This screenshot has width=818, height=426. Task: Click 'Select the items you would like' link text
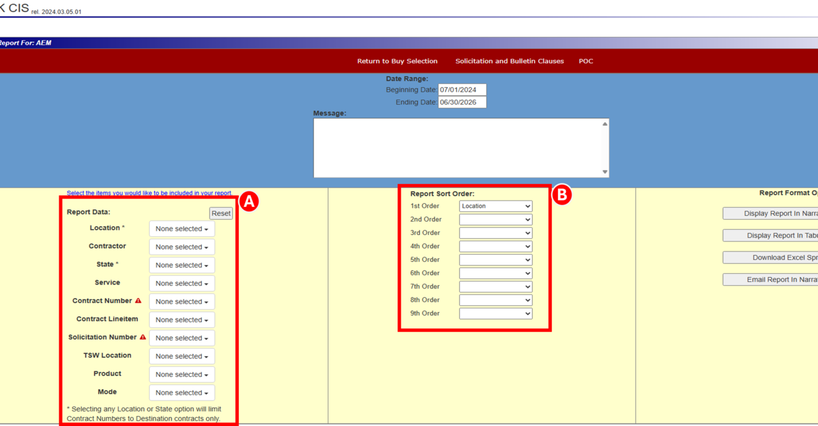click(x=149, y=193)
